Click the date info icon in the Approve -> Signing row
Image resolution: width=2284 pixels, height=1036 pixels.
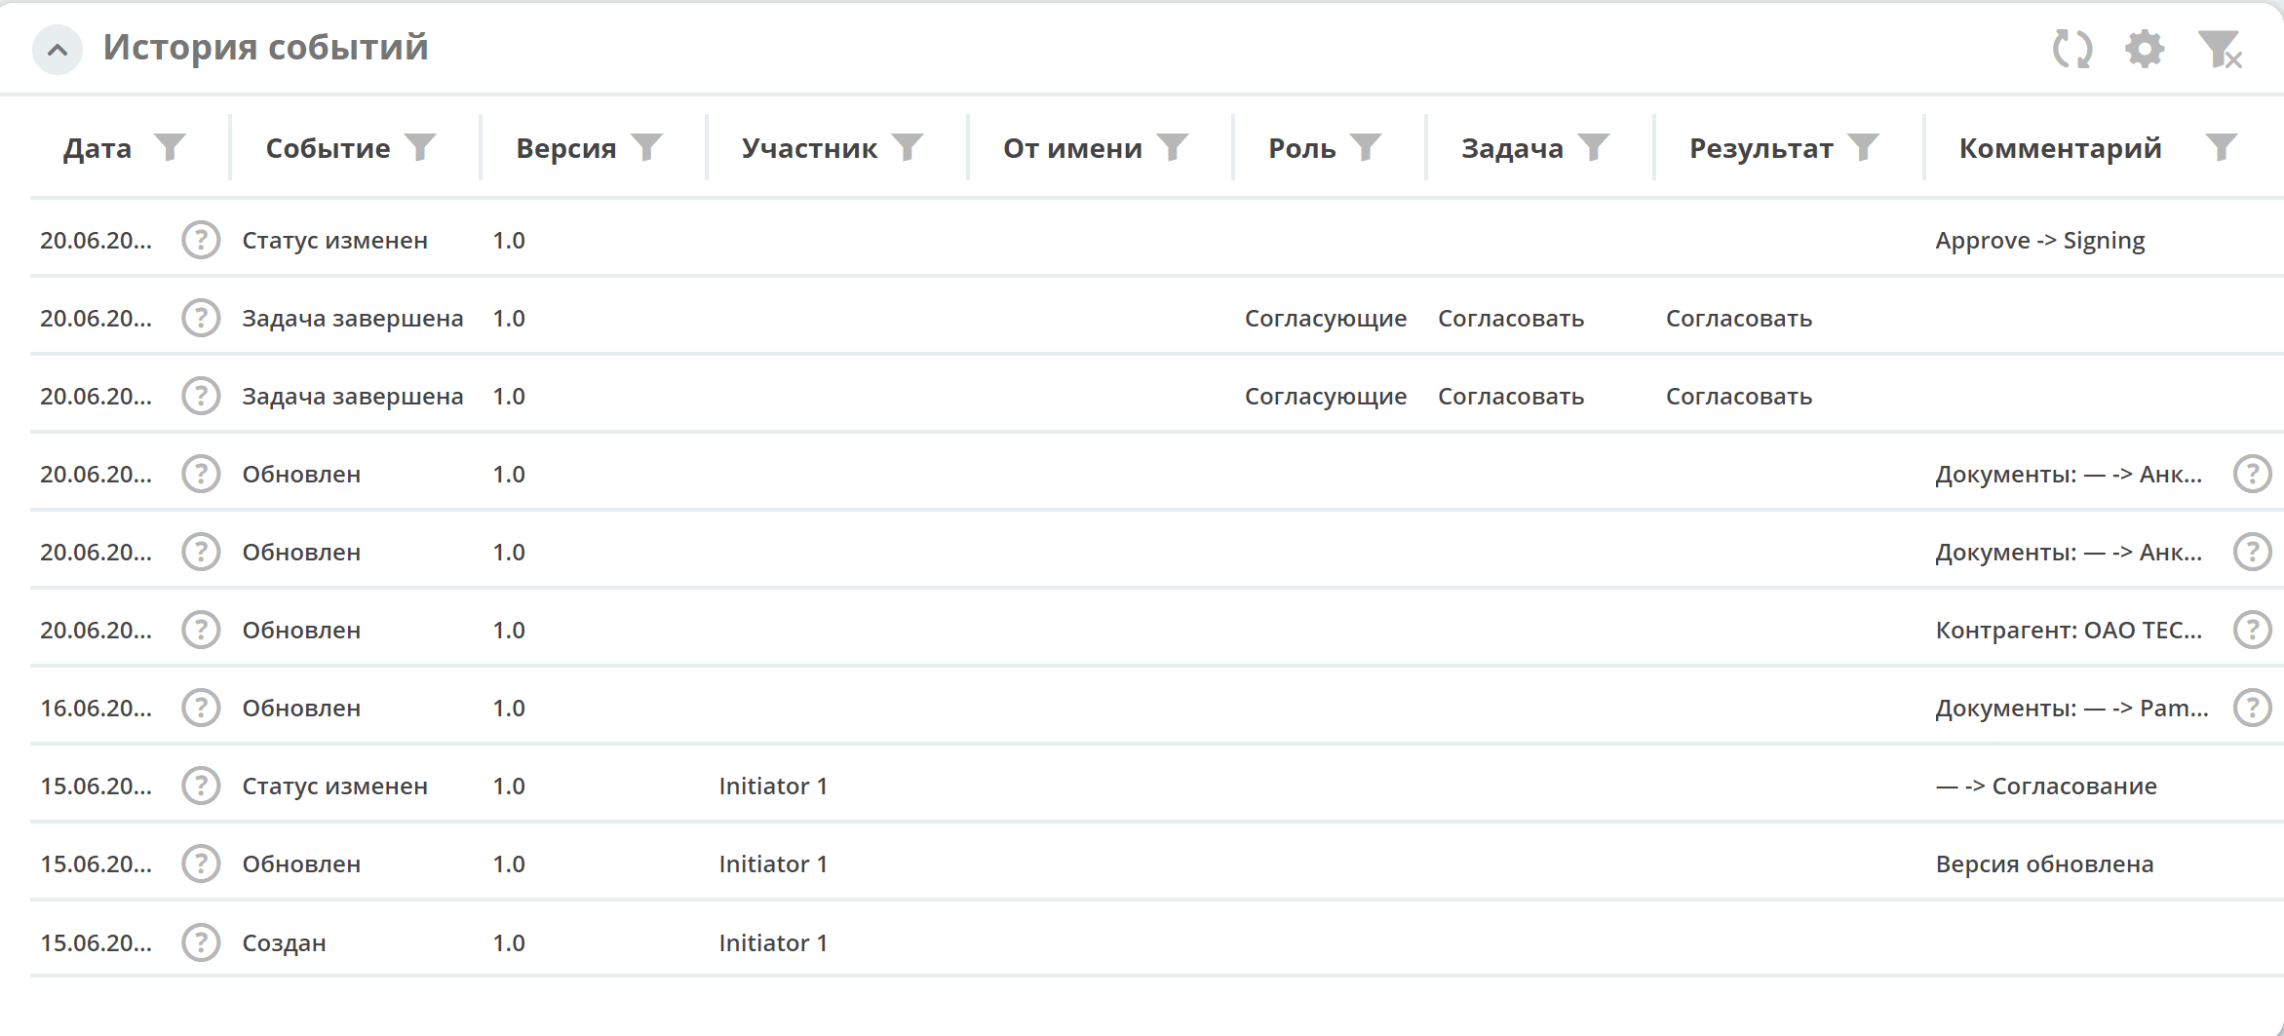point(201,240)
